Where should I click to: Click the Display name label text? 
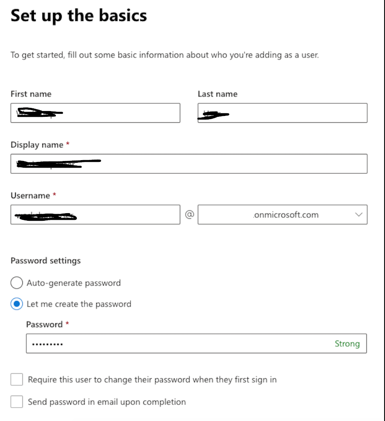click(x=37, y=145)
